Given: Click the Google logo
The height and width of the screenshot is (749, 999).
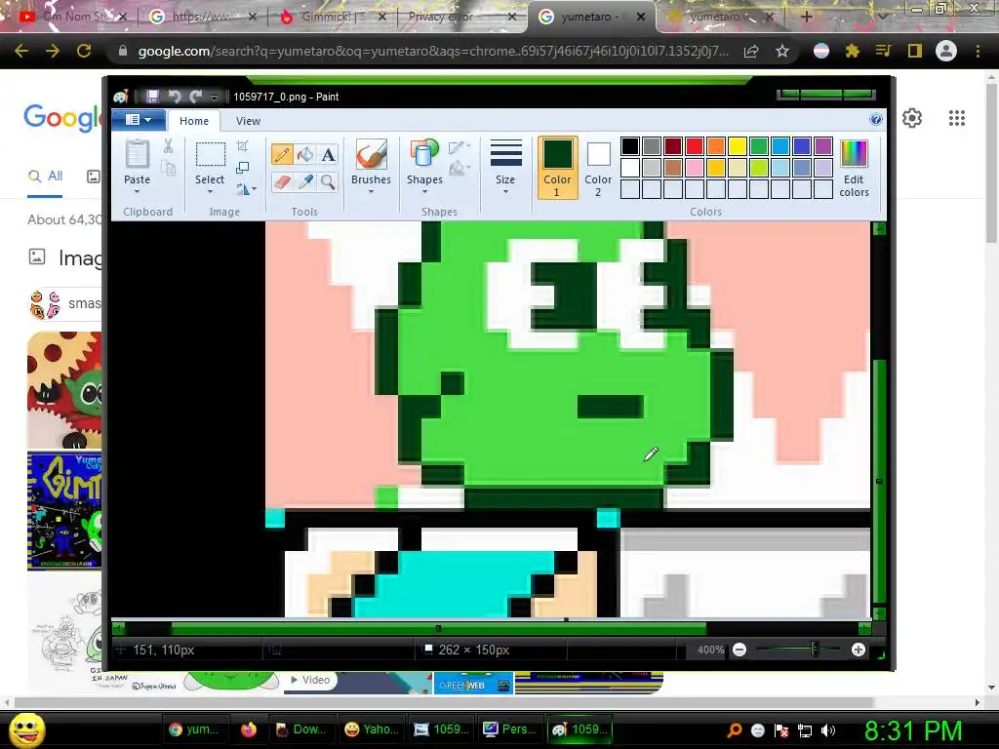Looking at the screenshot, I should [62, 118].
